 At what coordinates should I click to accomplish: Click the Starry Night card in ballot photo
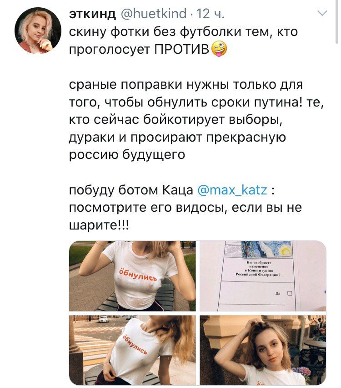point(267,249)
